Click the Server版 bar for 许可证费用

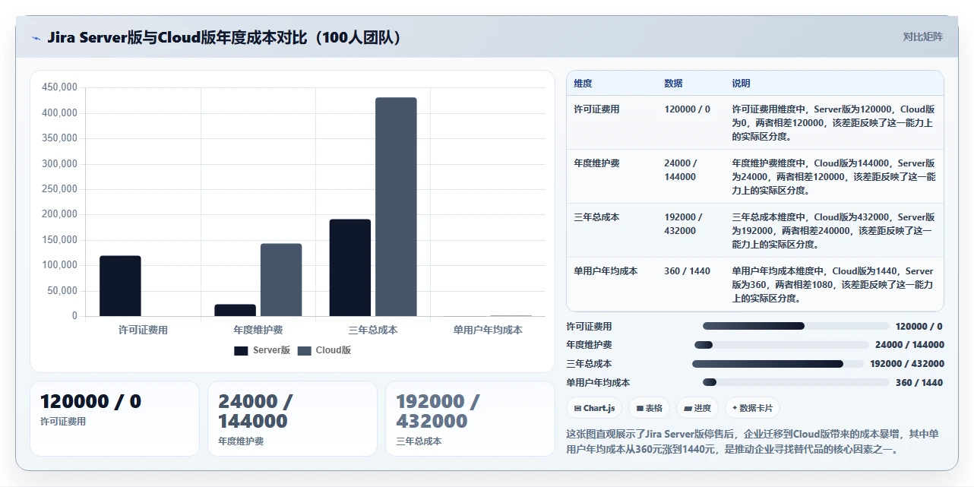point(120,286)
